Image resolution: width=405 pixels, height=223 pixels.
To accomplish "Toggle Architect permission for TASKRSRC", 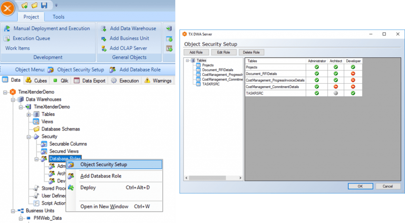I will point(336,93).
